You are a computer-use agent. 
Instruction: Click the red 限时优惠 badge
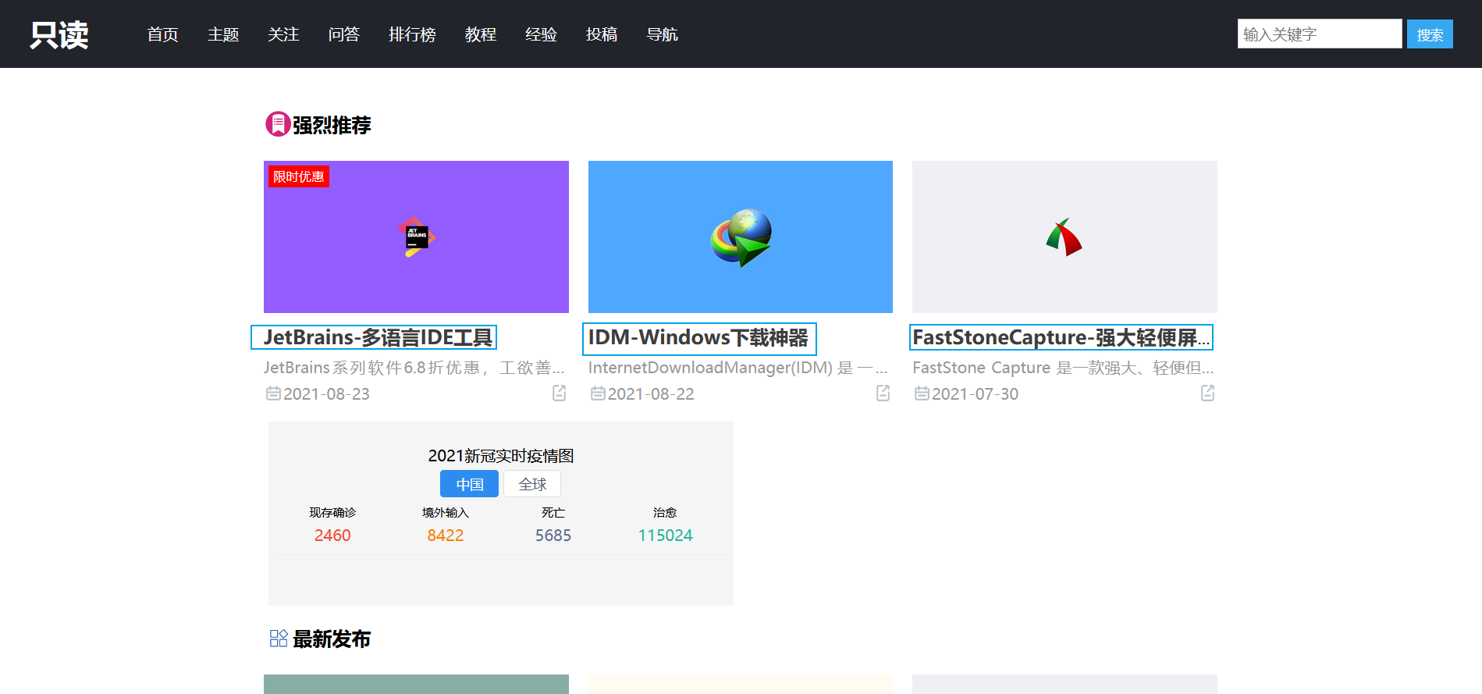click(x=298, y=176)
